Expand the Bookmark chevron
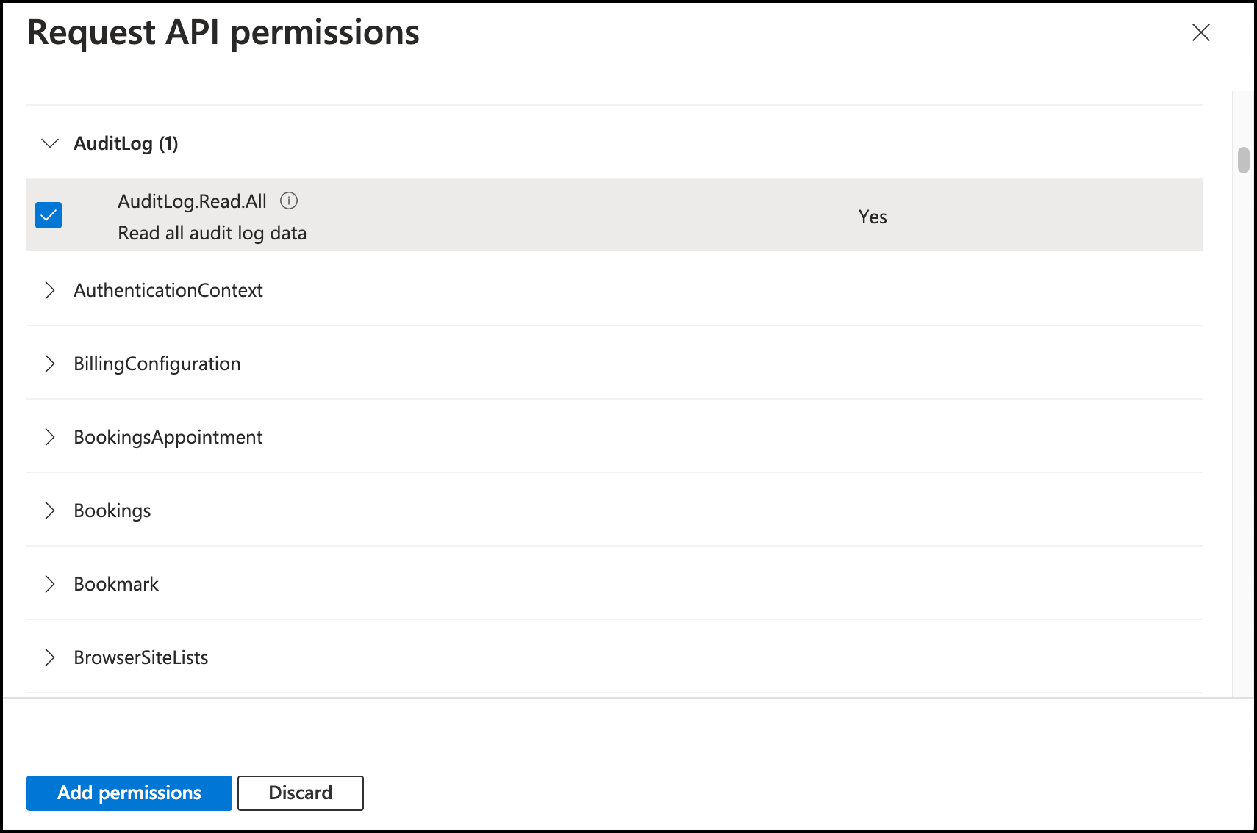The height and width of the screenshot is (833, 1257). point(50,584)
